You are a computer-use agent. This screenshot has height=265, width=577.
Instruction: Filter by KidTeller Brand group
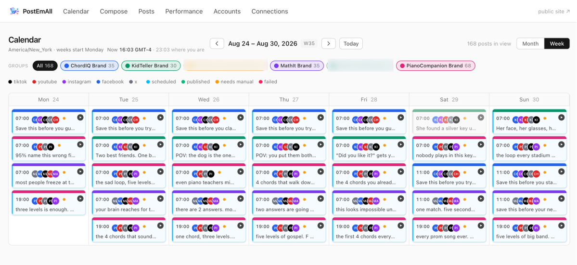151,66
